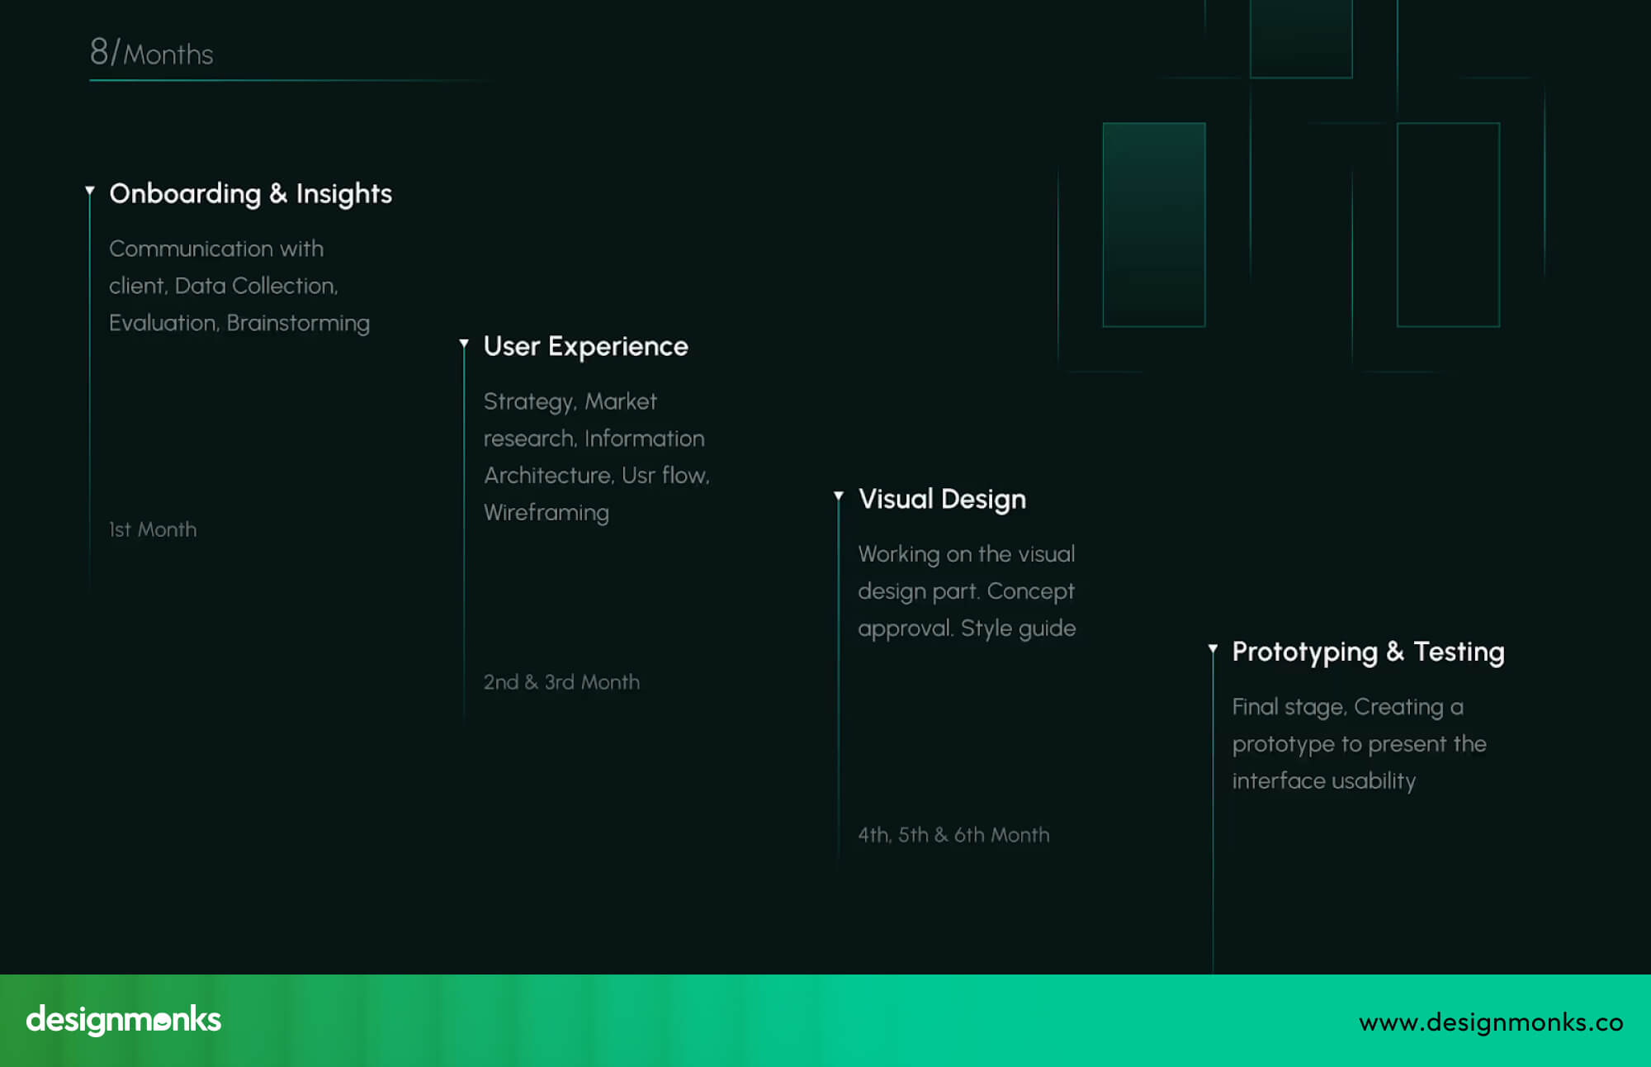
Task: Open the 8/Months heading
Action: (151, 53)
